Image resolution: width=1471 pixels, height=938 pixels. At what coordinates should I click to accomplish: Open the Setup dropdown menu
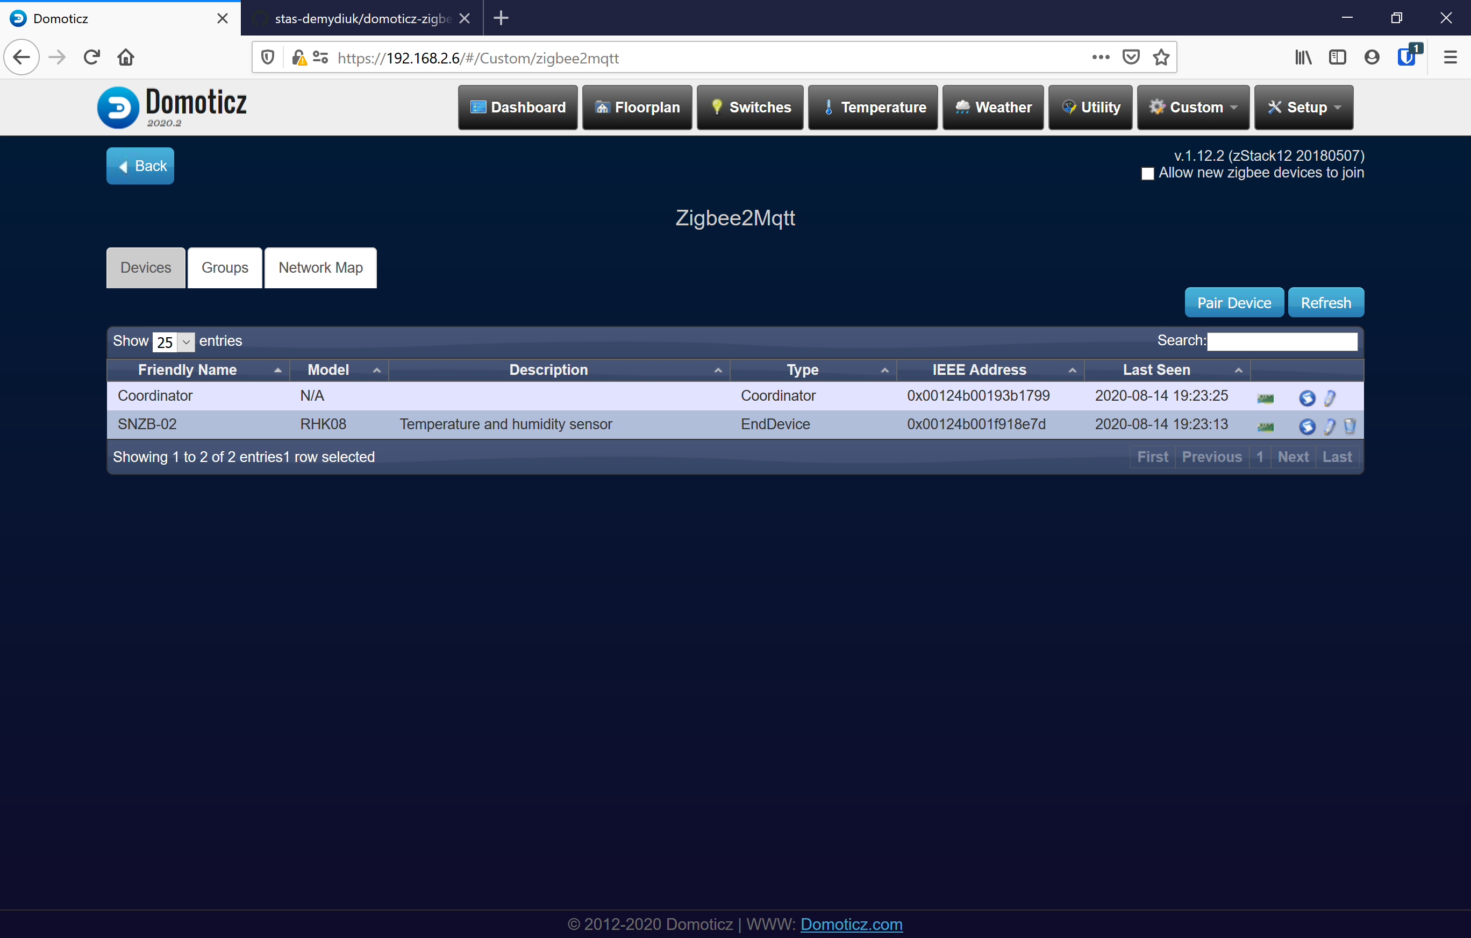pos(1303,107)
